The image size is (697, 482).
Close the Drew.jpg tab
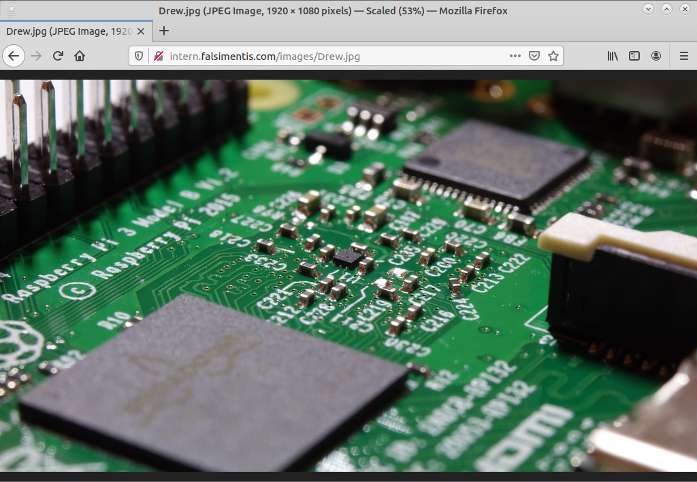[x=141, y=31]
